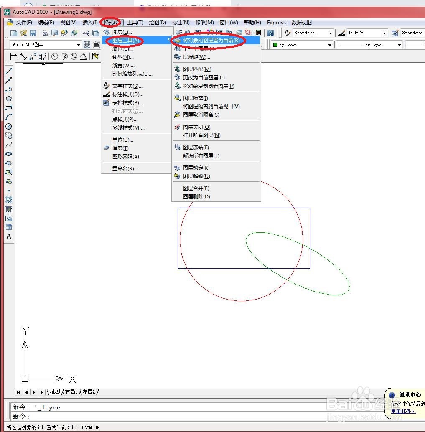Open the ISO-25 dimension style dropdown
425x432 pixels.
384,33
